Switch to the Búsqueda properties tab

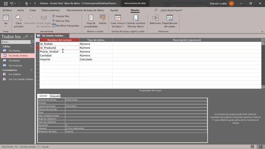(x=55, y=96)
